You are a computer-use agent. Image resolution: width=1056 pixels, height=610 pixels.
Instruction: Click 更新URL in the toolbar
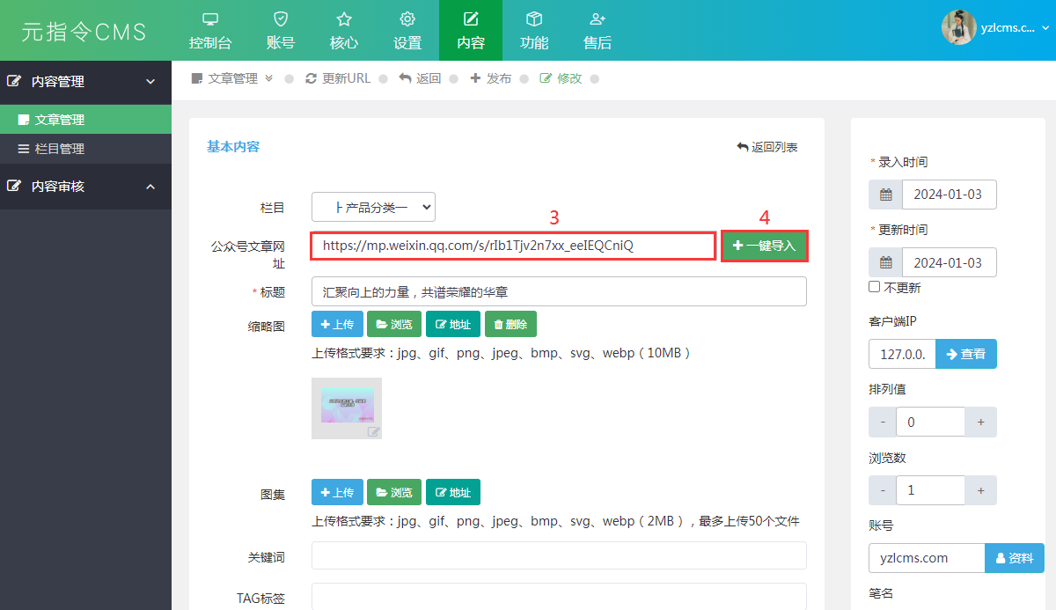tap(338, 78)
